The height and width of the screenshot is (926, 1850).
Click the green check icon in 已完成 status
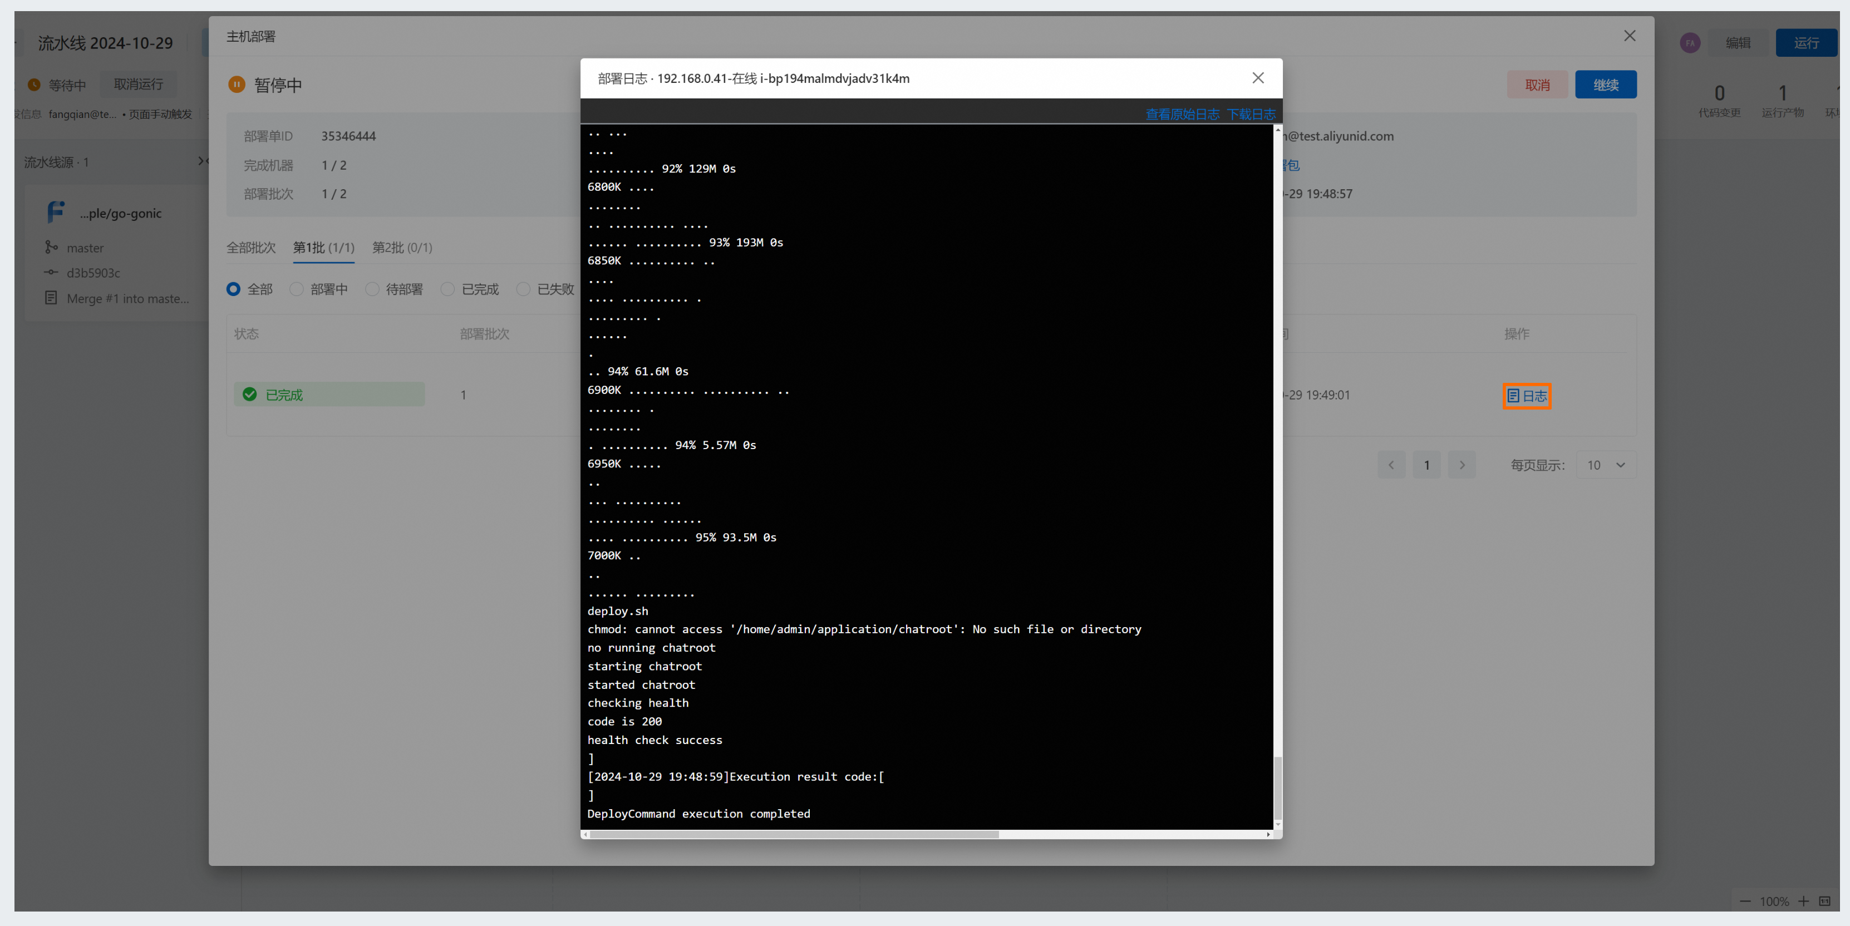(249, 395)
